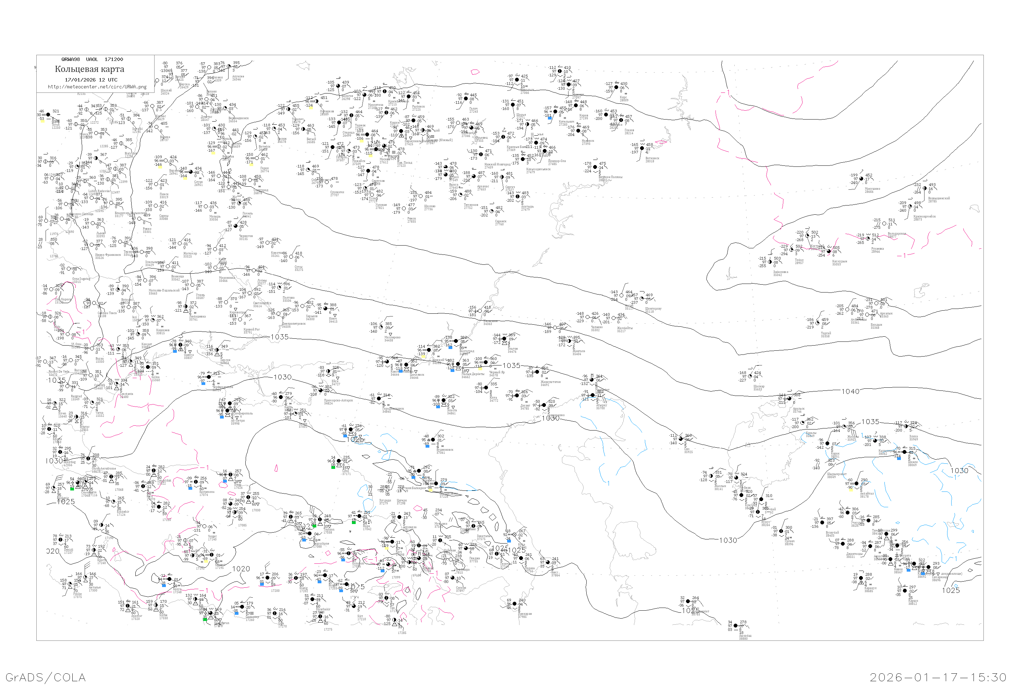Select the Буденновск station filled circle
Screen dimensions: 1028x685
point(433,440)
